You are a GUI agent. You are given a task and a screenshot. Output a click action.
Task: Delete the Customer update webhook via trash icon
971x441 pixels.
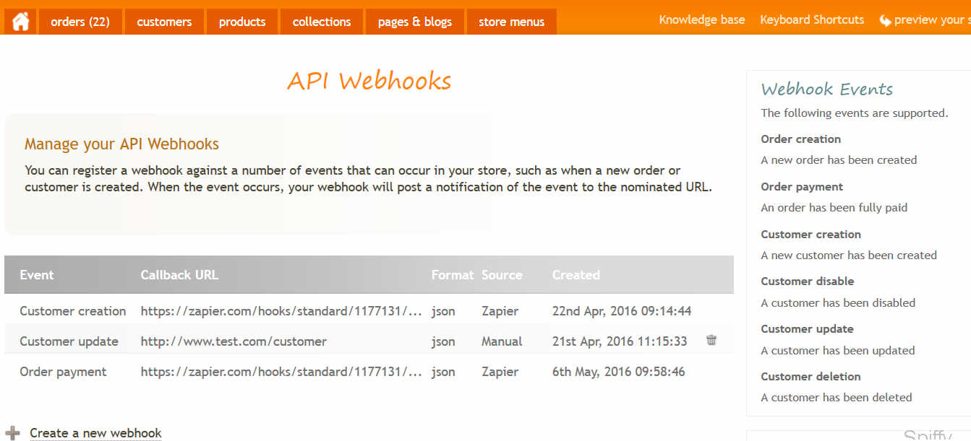(x=711, y=341)
